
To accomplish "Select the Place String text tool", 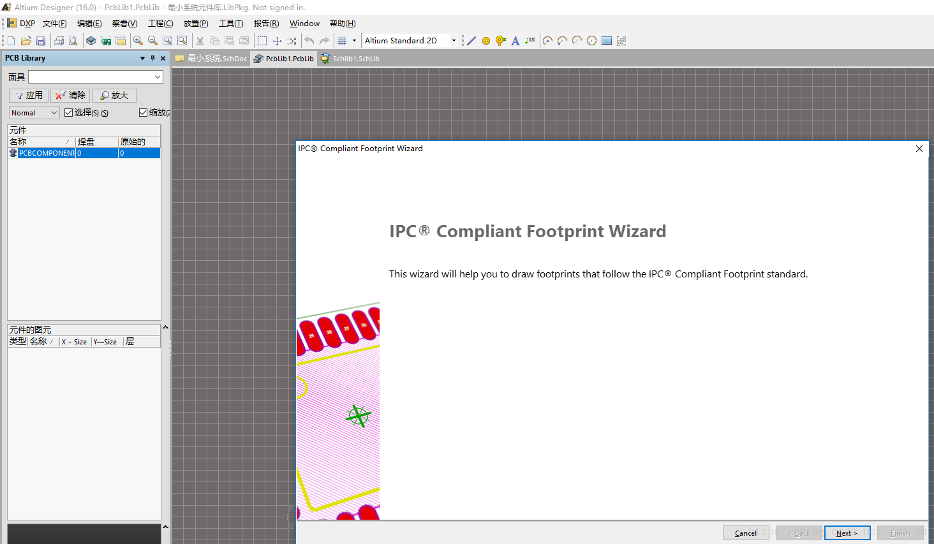I will pyautogui.click(x=515, y=41).
